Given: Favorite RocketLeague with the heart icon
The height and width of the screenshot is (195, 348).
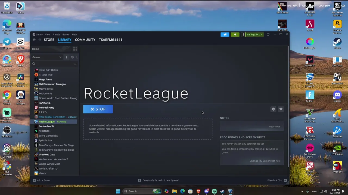Looking at the screenshot, I should (281, 109).
